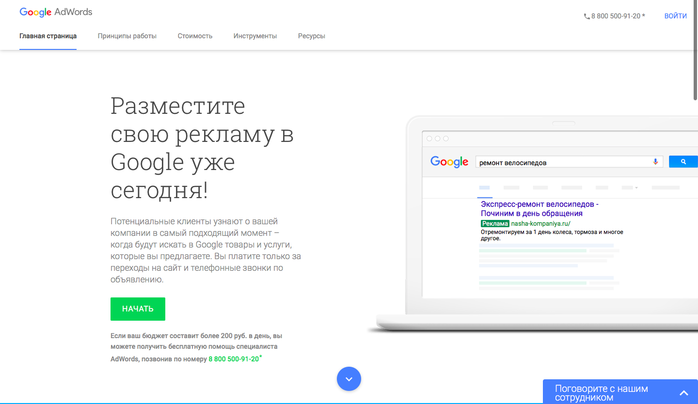Open the Главная страница tab
698x404 pixels.
pyautogui.click(x=48, y=36)
